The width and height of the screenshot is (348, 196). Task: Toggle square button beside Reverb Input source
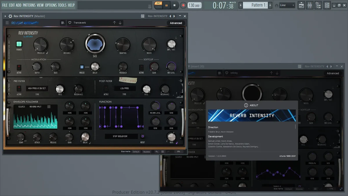pos(49,107)
